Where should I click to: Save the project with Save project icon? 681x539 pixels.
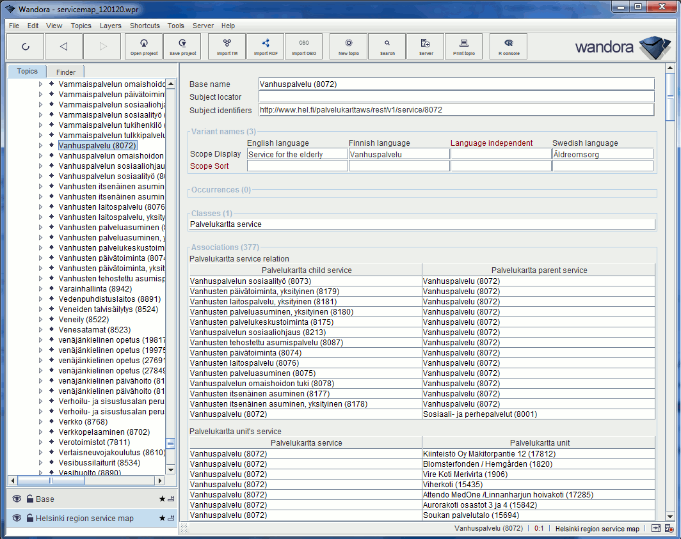182,45
